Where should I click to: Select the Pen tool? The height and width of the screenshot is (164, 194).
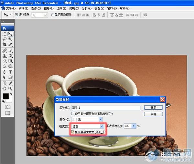[5, 72]
